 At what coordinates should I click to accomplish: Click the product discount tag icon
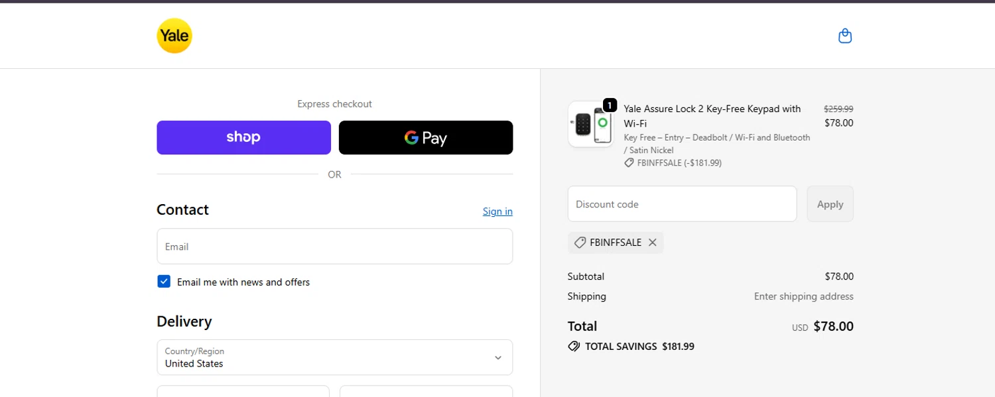point(629,163)
